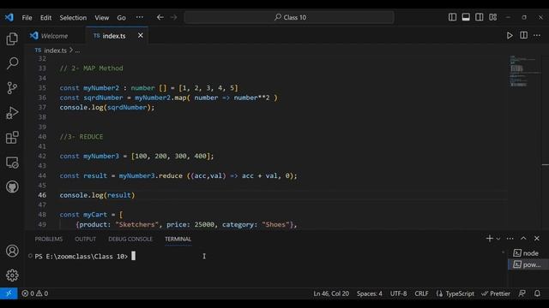Change indentation via Spaces: 4
549x308 pixels.
point(370,293)
